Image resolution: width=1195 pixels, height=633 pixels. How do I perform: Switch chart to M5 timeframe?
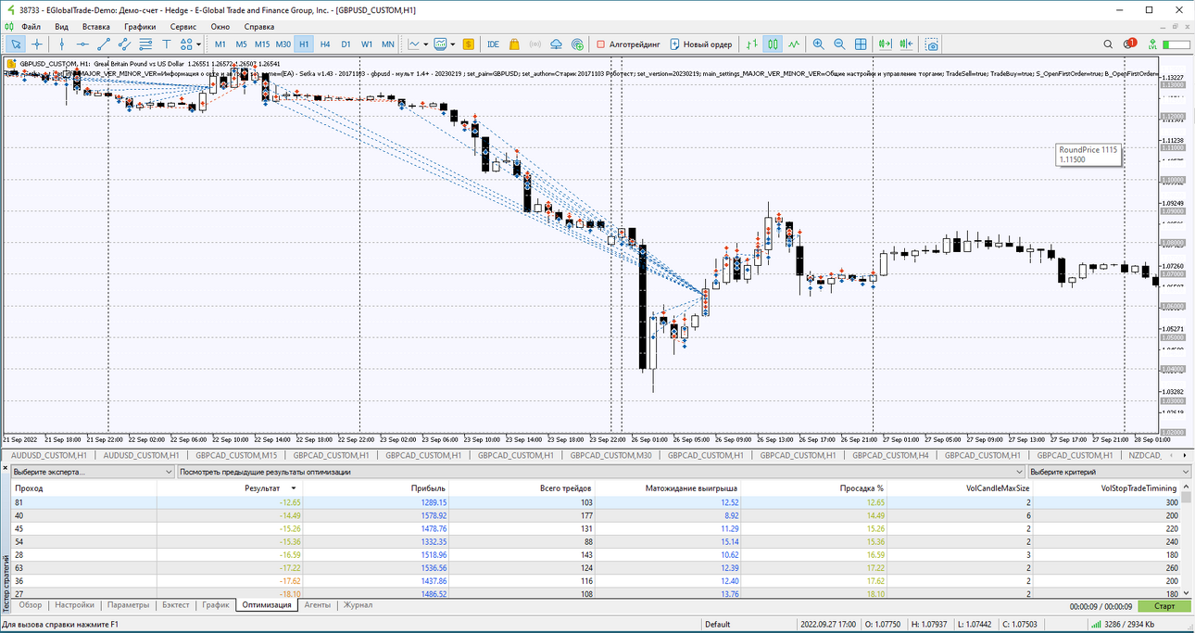(241, 44)
